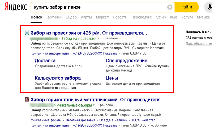This screenshot has width=223, height=130.
Task: Open the уникальные-заборы green URL path
Action: (74, 105)
